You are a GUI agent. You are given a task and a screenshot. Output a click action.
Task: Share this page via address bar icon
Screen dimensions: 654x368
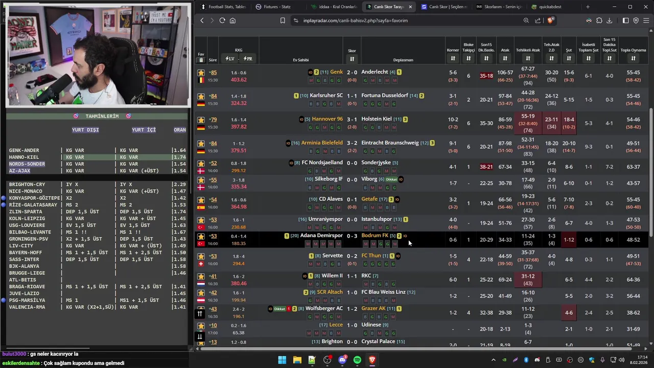pyautogui.click(x=538, y=20)
